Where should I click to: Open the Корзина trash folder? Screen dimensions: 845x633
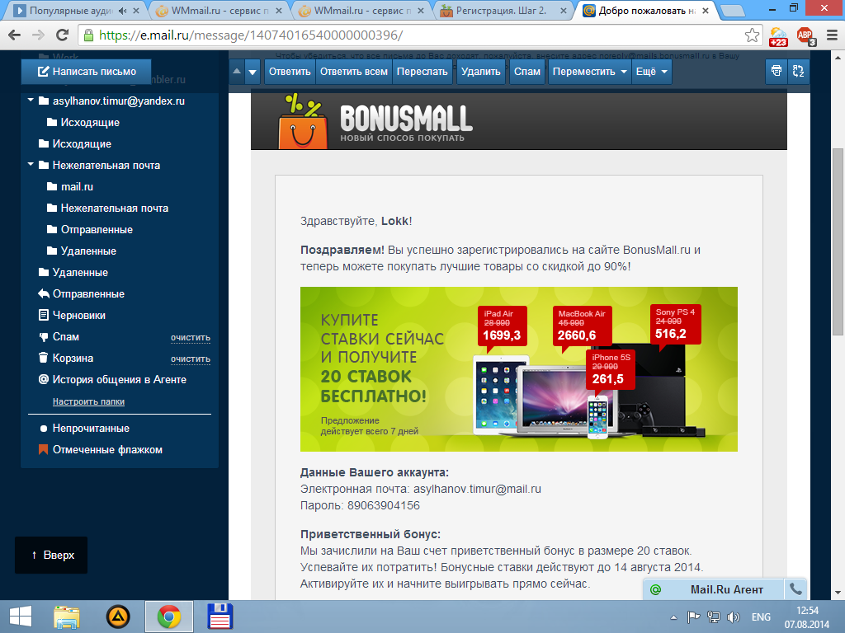(73, 359)
